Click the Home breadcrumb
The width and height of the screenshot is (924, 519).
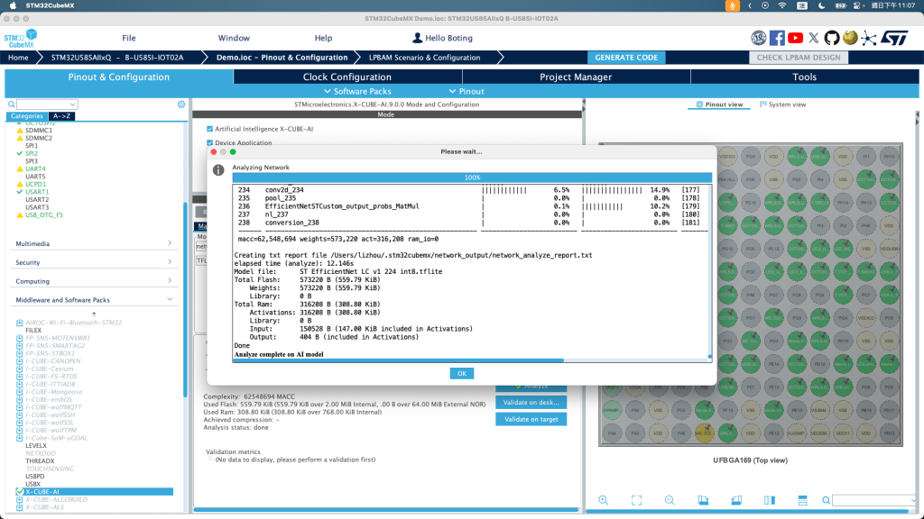(18, 58)
